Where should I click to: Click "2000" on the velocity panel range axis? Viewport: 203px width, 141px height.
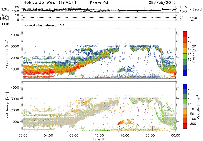click(x=15, y=110)
